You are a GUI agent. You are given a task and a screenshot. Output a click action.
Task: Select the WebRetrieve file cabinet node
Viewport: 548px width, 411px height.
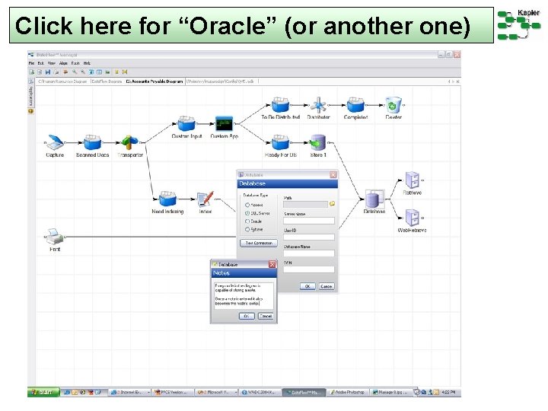pos(413,218)
